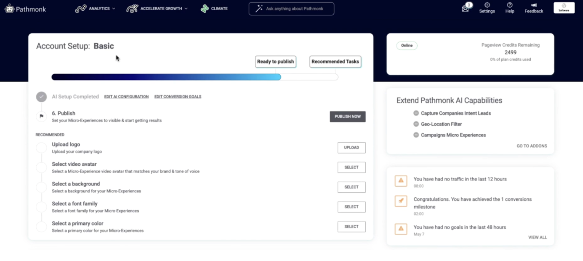
Task: Open Settings gear icon
Action: (487, 5)
